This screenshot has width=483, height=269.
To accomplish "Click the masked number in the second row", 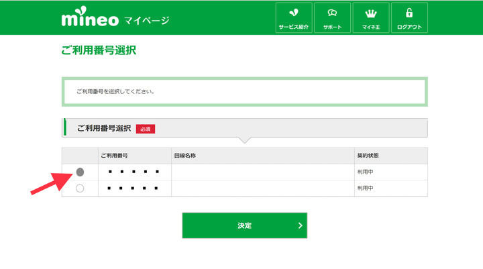I will coord(134,189).
